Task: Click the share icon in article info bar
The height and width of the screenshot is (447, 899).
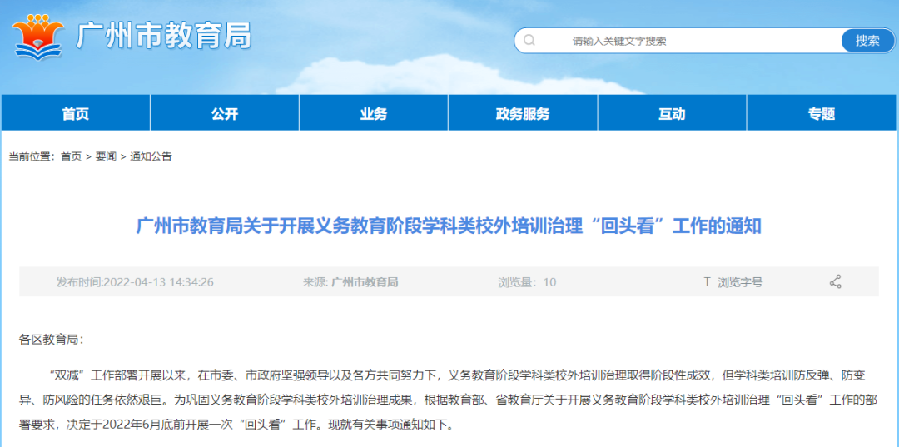Action: [836, 282]
